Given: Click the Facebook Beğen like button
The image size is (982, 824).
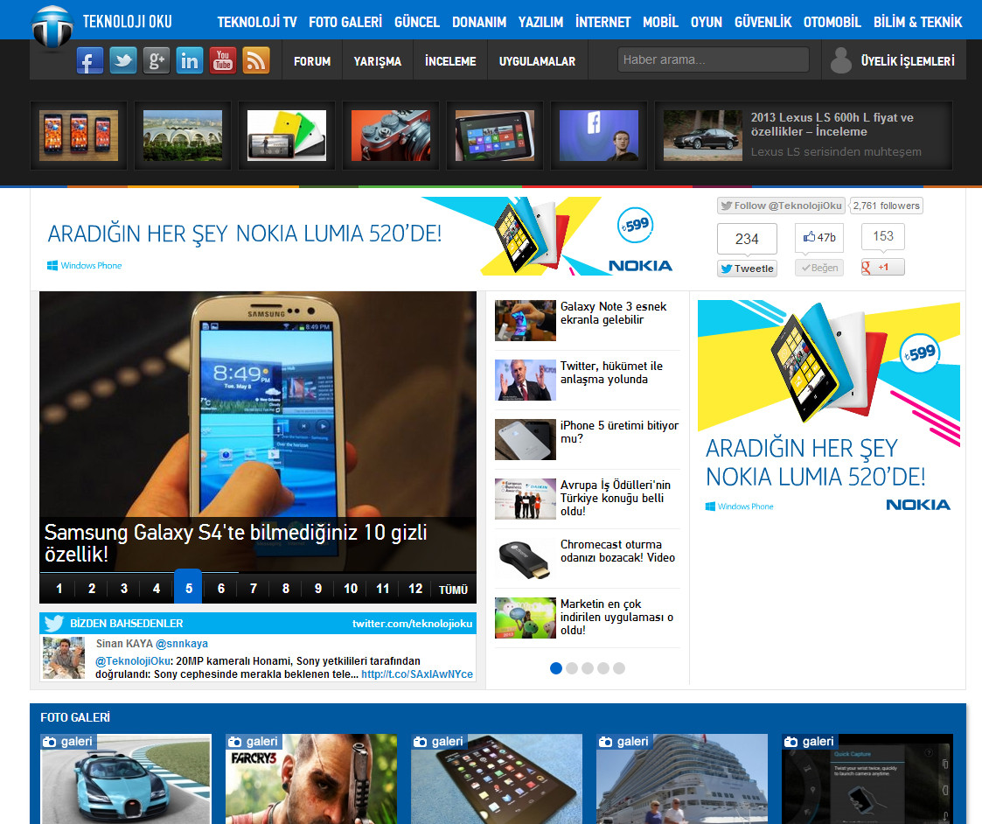Looking at the screenshot, I should (819, 268).
